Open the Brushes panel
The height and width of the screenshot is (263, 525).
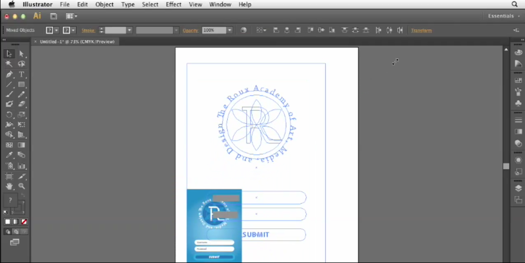518,92
